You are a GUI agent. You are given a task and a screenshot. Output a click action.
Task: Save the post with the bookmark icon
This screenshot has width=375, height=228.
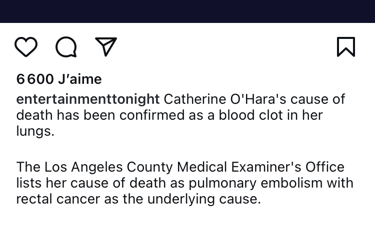(346, 47)
